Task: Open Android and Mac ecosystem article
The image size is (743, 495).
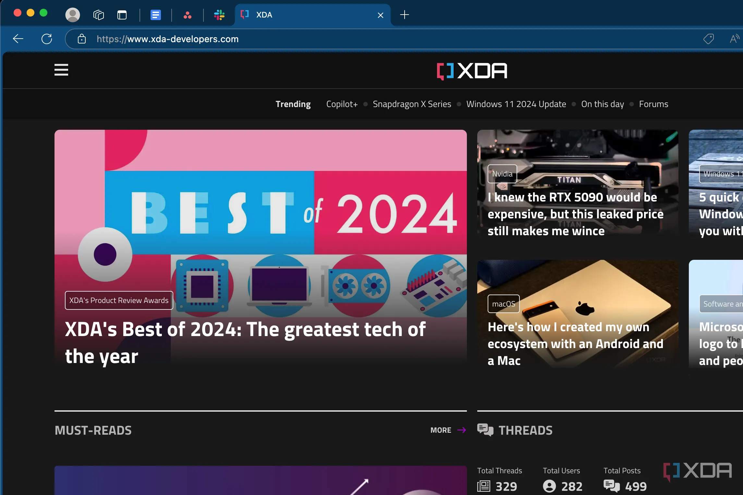Action: [576, 344]
